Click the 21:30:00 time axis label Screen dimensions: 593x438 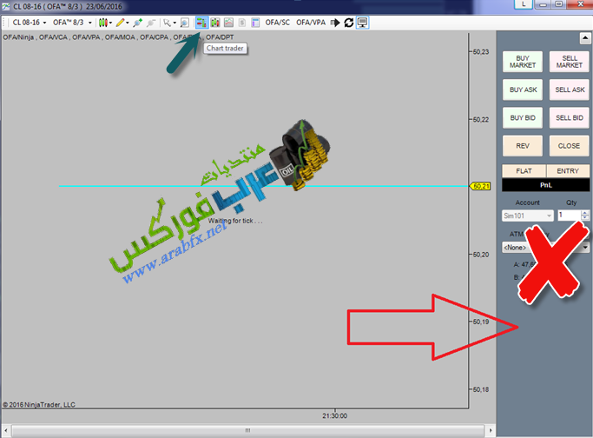334,415
